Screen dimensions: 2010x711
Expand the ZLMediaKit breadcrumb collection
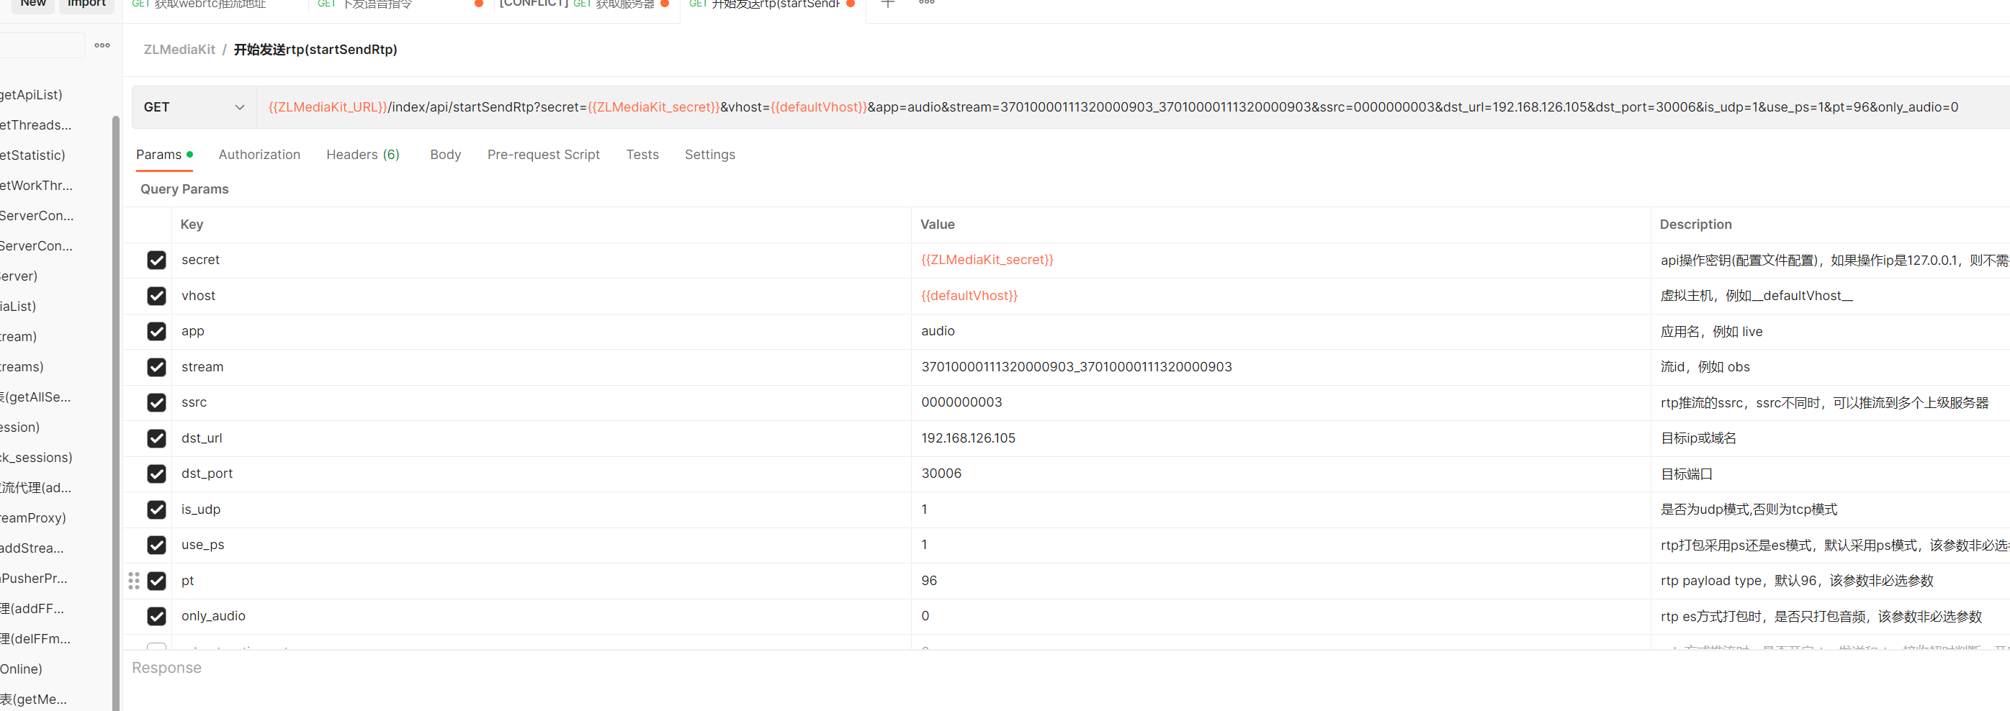point(179,49)
